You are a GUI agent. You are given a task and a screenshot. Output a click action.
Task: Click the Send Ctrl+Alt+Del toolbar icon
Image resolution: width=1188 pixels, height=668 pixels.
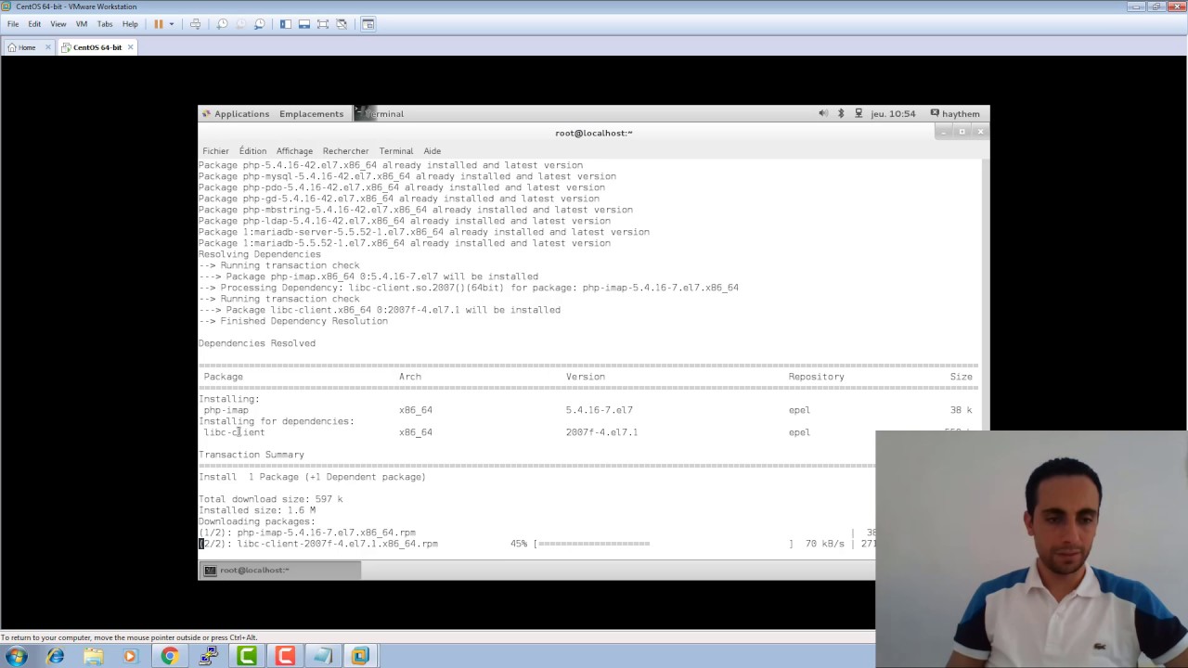pos(195,24)
